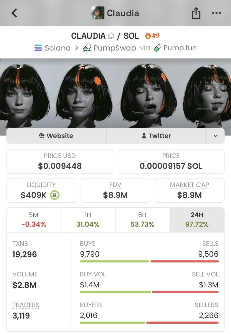Viewport: 231px width, 334px height.
Task: Select the 1H timeframe tab
Action: pos(88,220)
